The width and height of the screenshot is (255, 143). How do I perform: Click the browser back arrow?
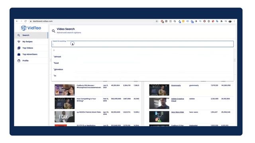(17, 21)
